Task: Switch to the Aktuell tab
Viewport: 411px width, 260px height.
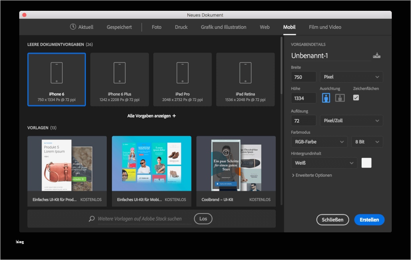Action: point(81,27)
